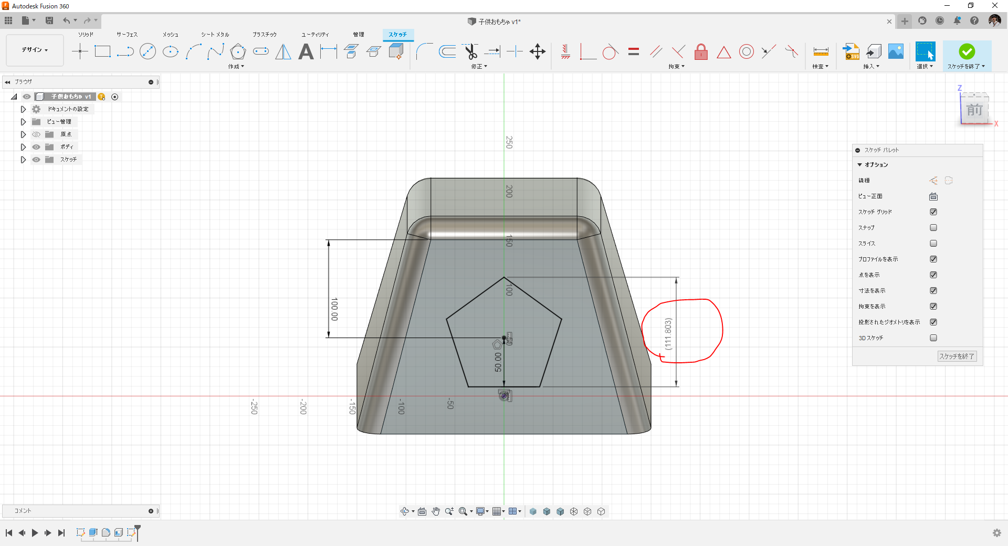Apply the Lock (fix) constraint

[x=701, y=51]
